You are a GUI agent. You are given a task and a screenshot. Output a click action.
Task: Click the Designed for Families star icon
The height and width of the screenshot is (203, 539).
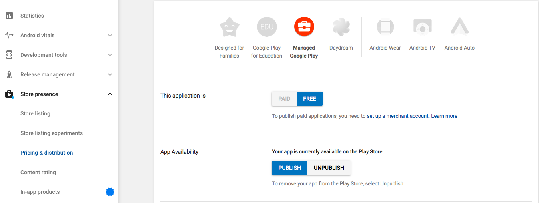point(229,27)
